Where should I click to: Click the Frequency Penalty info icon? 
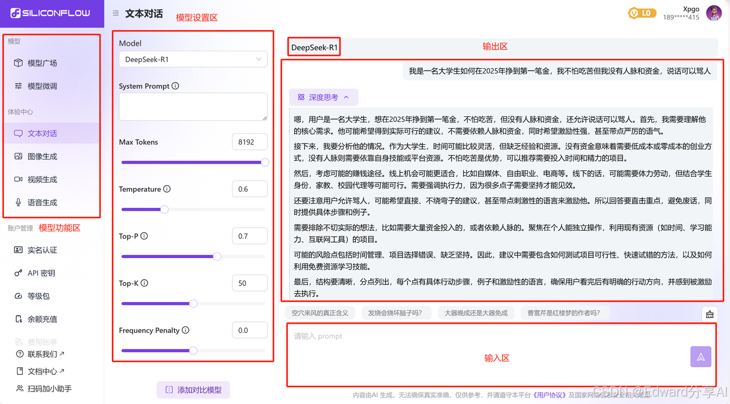coord(185,330)
